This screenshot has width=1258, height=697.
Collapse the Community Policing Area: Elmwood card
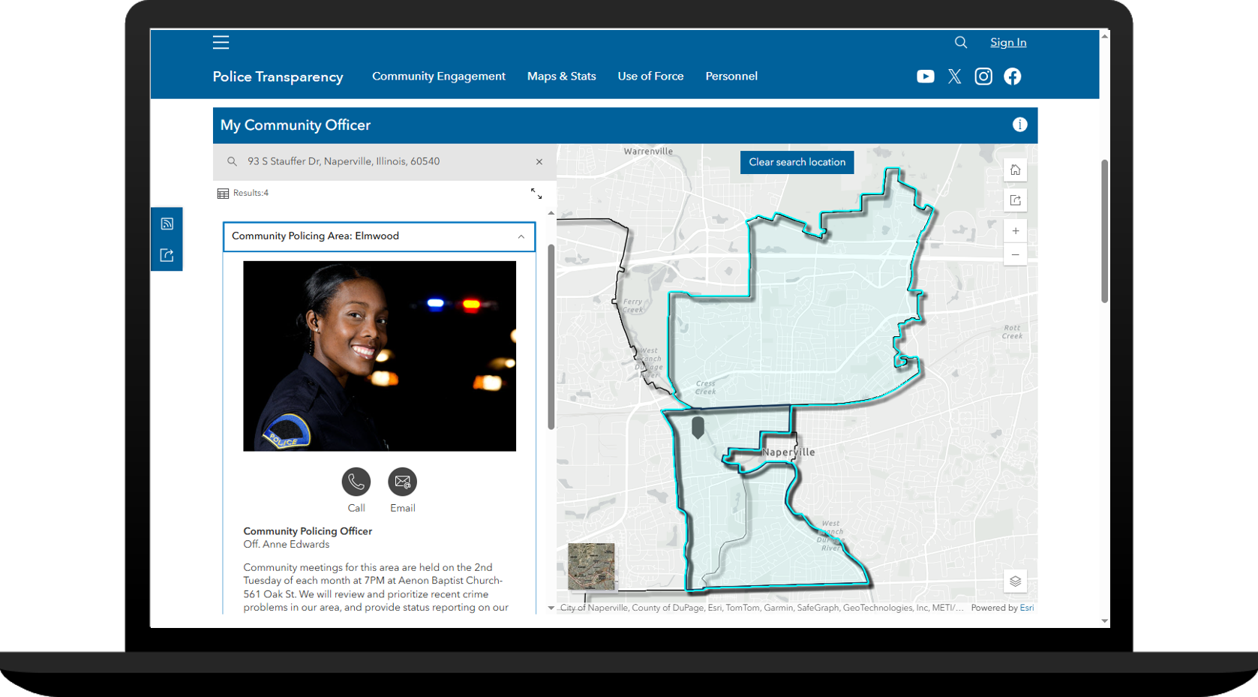pos(521,237)
